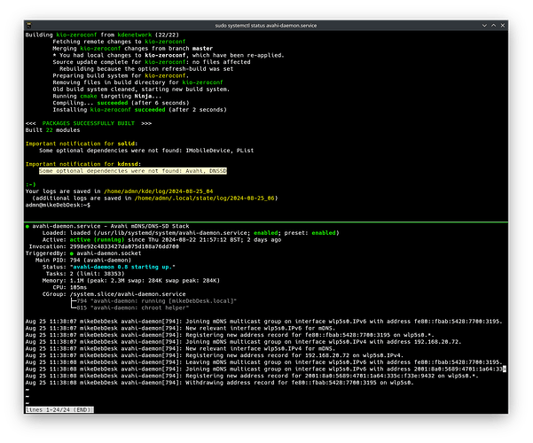Click 'Memory: 1.1M' usage line
The image size is (533, 443).
[x=131, y=281]
